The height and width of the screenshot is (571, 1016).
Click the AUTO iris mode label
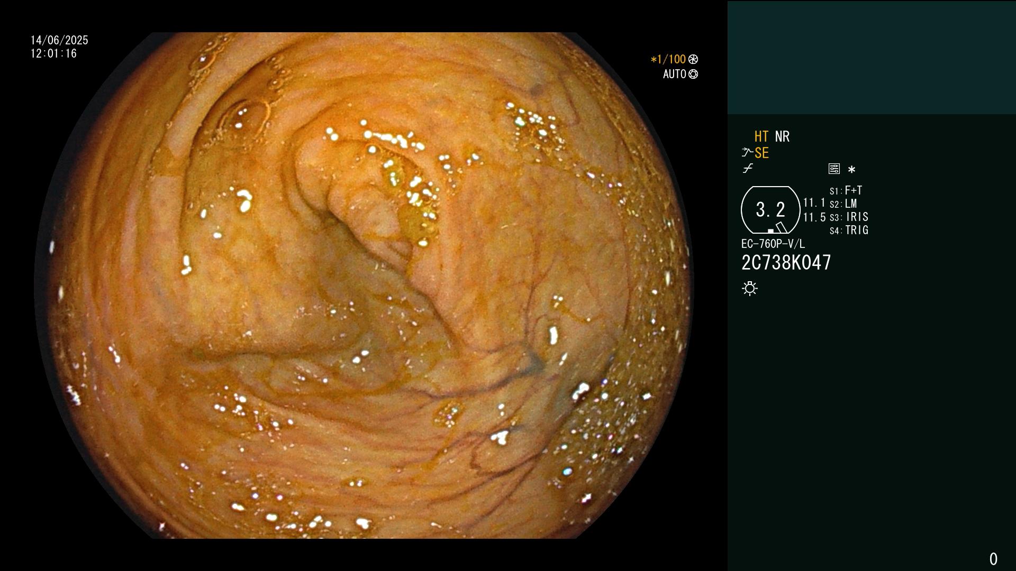pyautogui.click(x=675, y=74)
